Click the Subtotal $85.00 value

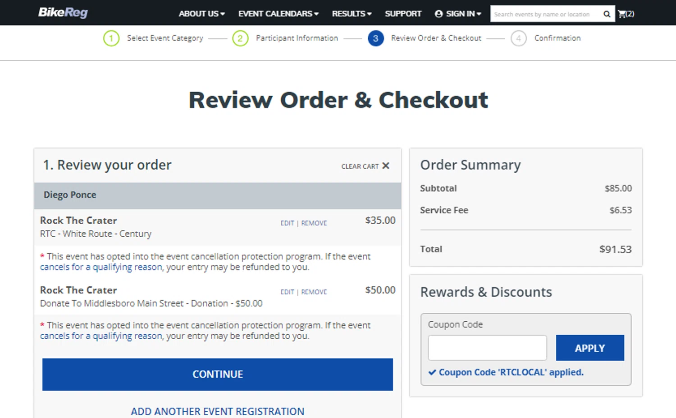point(618,189)
